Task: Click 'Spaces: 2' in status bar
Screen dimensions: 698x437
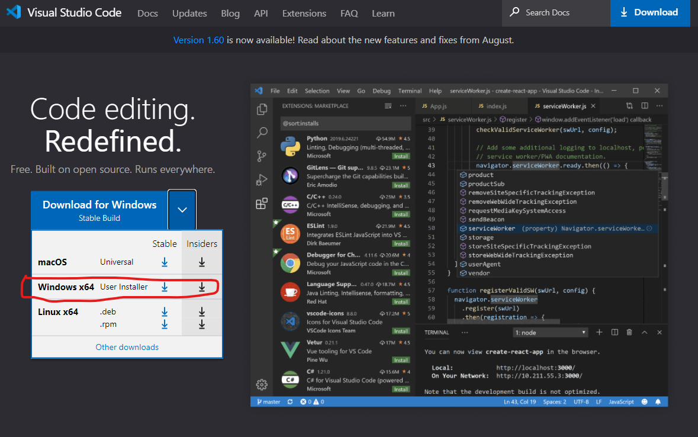Action: 555,402
